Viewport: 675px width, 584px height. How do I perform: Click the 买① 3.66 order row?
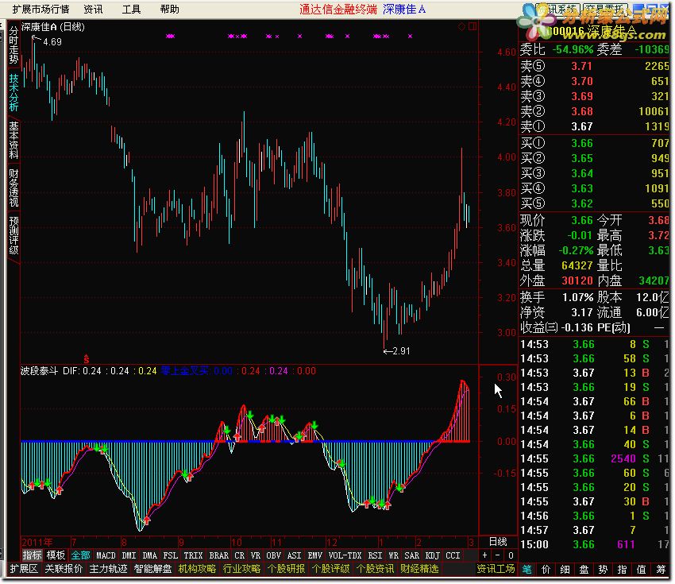(x=595, y=143)
